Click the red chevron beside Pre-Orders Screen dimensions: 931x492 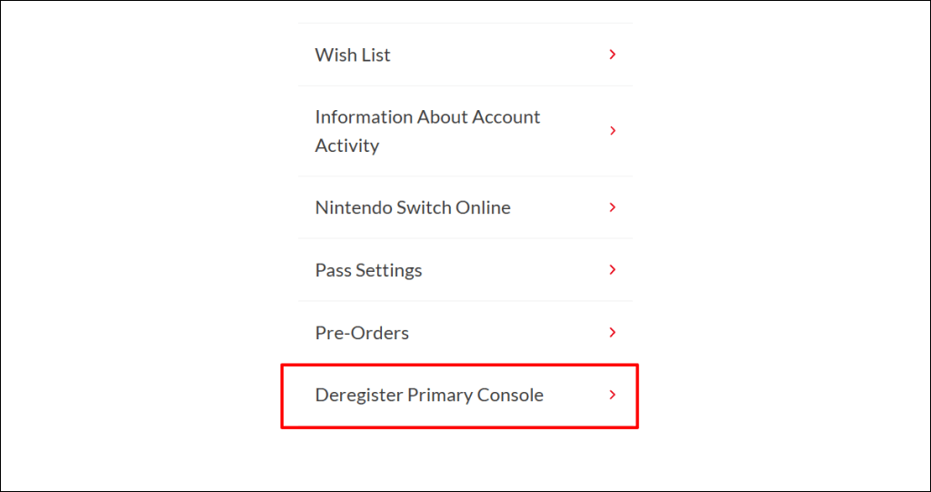(x=612, y=333)
